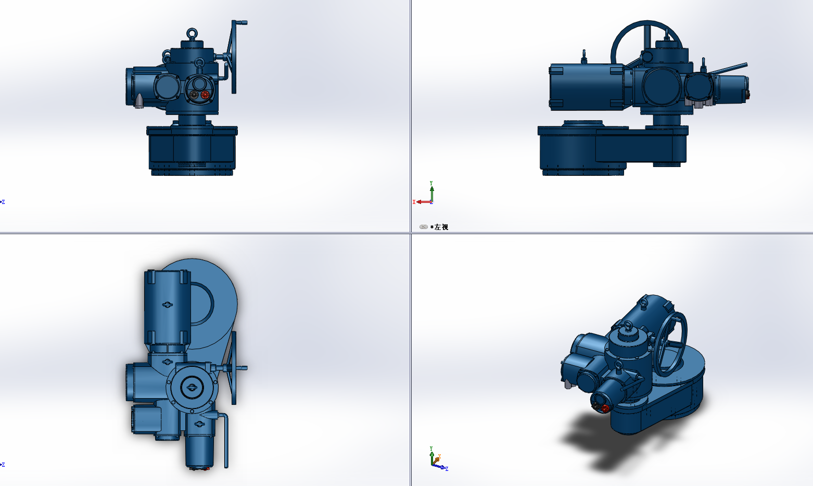The height and width of the screenshot is (486, 813).
Task: Click the coordinate triad in the isometric viewport
Action: coord(438,459)
